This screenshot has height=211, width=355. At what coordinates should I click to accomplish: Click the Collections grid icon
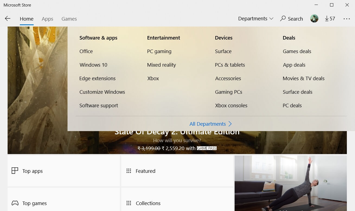[129, 203]
